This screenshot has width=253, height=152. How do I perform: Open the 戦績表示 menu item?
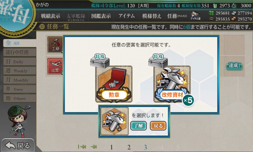coord(51,16)
